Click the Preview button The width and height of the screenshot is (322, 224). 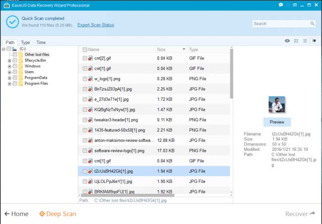click(x=277, y=122)
